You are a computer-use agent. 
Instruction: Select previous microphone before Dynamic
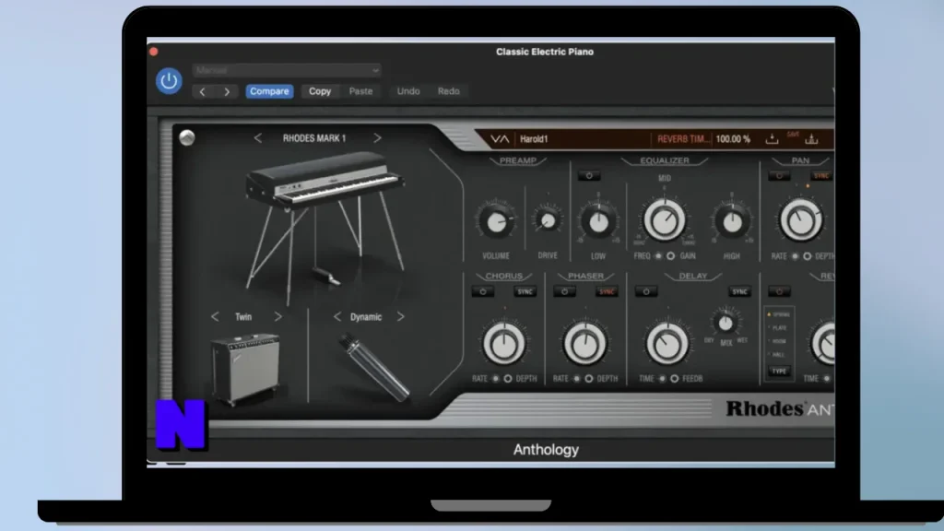(x=337, y=317)
